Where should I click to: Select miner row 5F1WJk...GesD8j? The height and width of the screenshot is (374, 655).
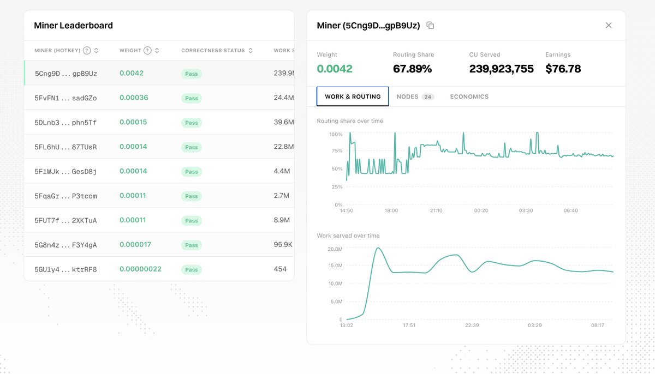pyautogui.click(x=159, y=171)
